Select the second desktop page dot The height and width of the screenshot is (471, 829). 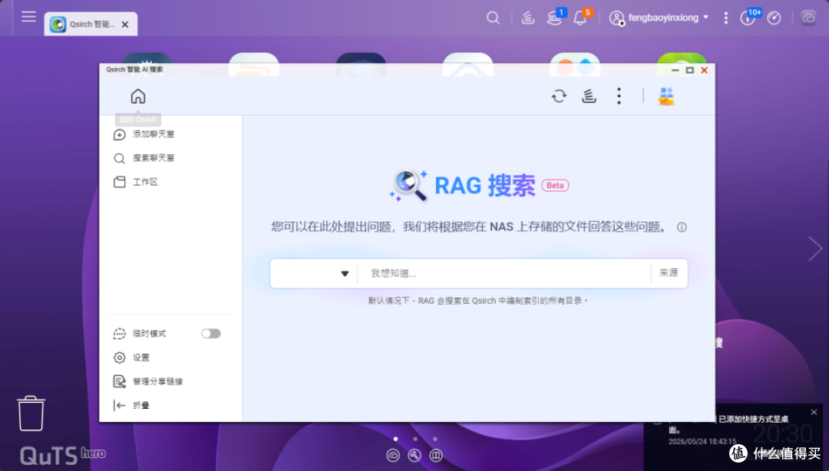point(415,439)
